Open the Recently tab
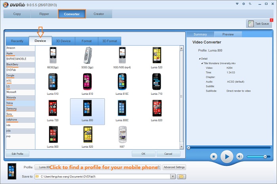Viewport: 277px width, 184px height. [17, 41]
